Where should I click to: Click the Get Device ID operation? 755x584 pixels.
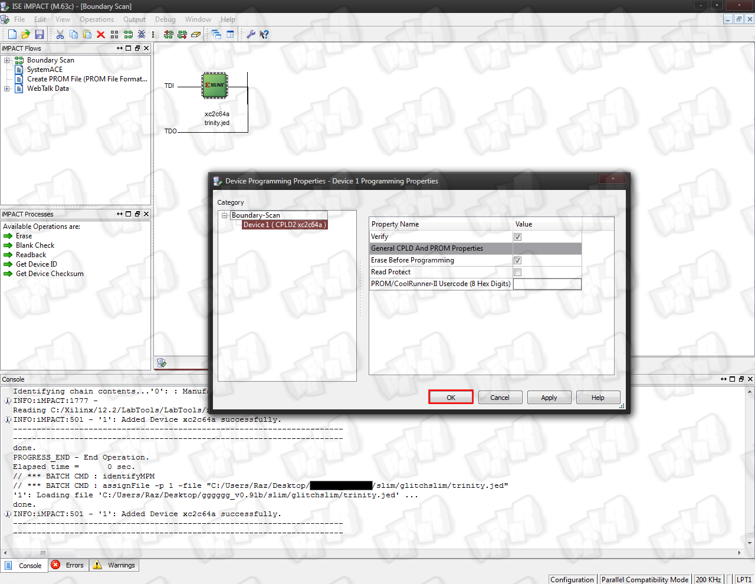point(36,264)
